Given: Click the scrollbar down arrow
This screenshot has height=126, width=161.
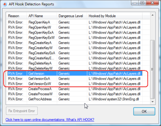Looking at the screenshot, I should pos(153,102).
